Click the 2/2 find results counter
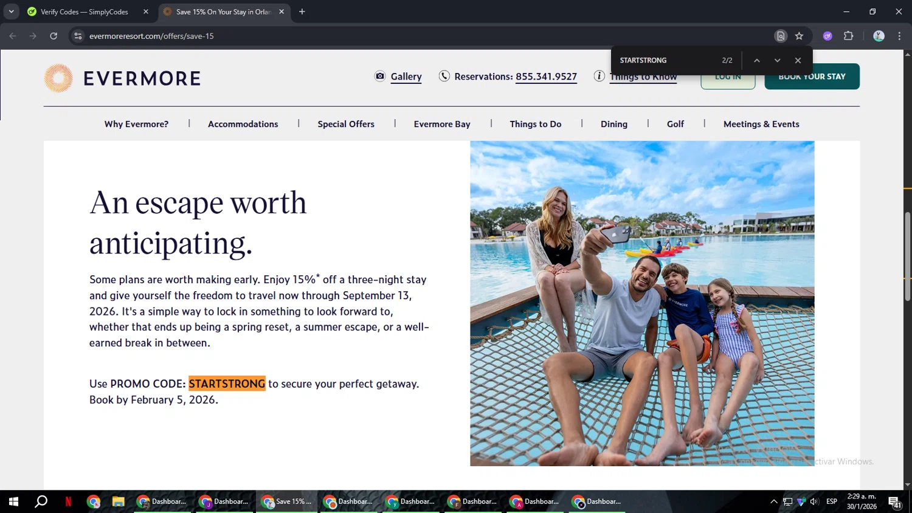 click(727, 60)
